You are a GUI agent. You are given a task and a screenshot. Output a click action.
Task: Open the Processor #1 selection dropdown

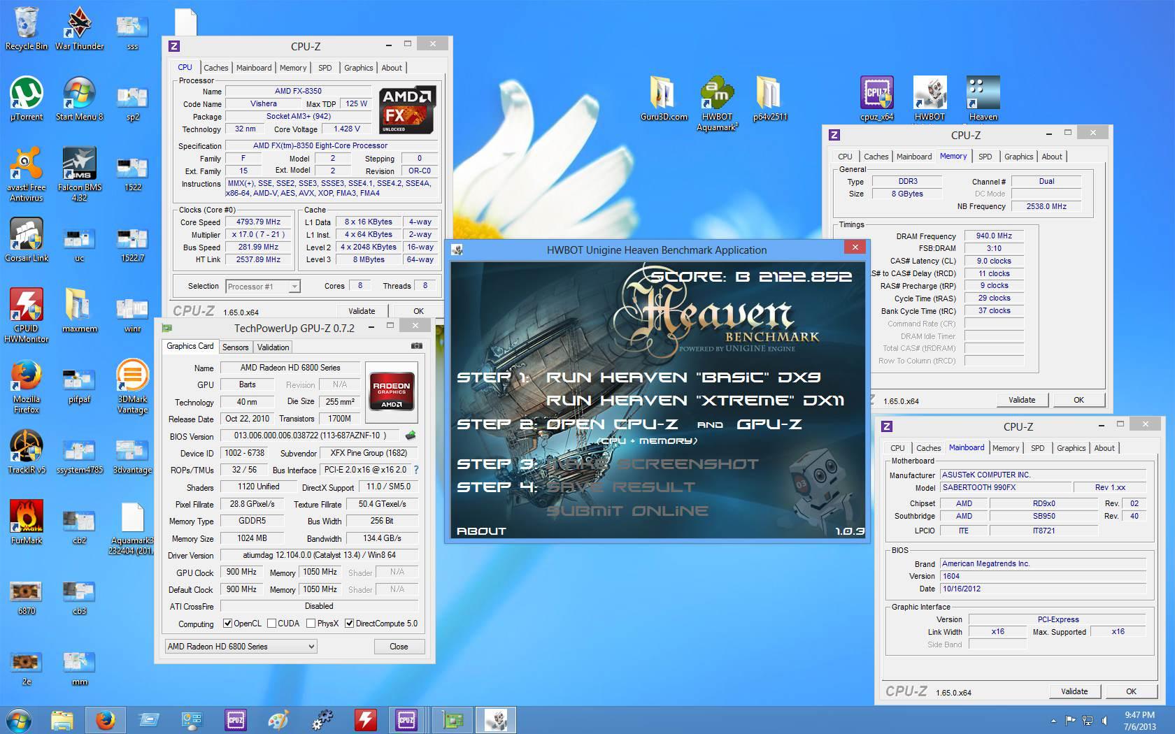[263, 286]
